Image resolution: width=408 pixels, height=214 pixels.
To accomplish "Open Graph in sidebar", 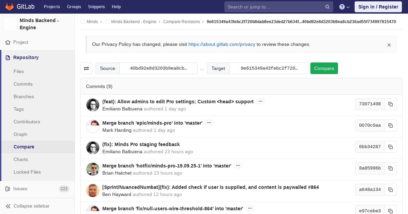I will click(20, 134).
